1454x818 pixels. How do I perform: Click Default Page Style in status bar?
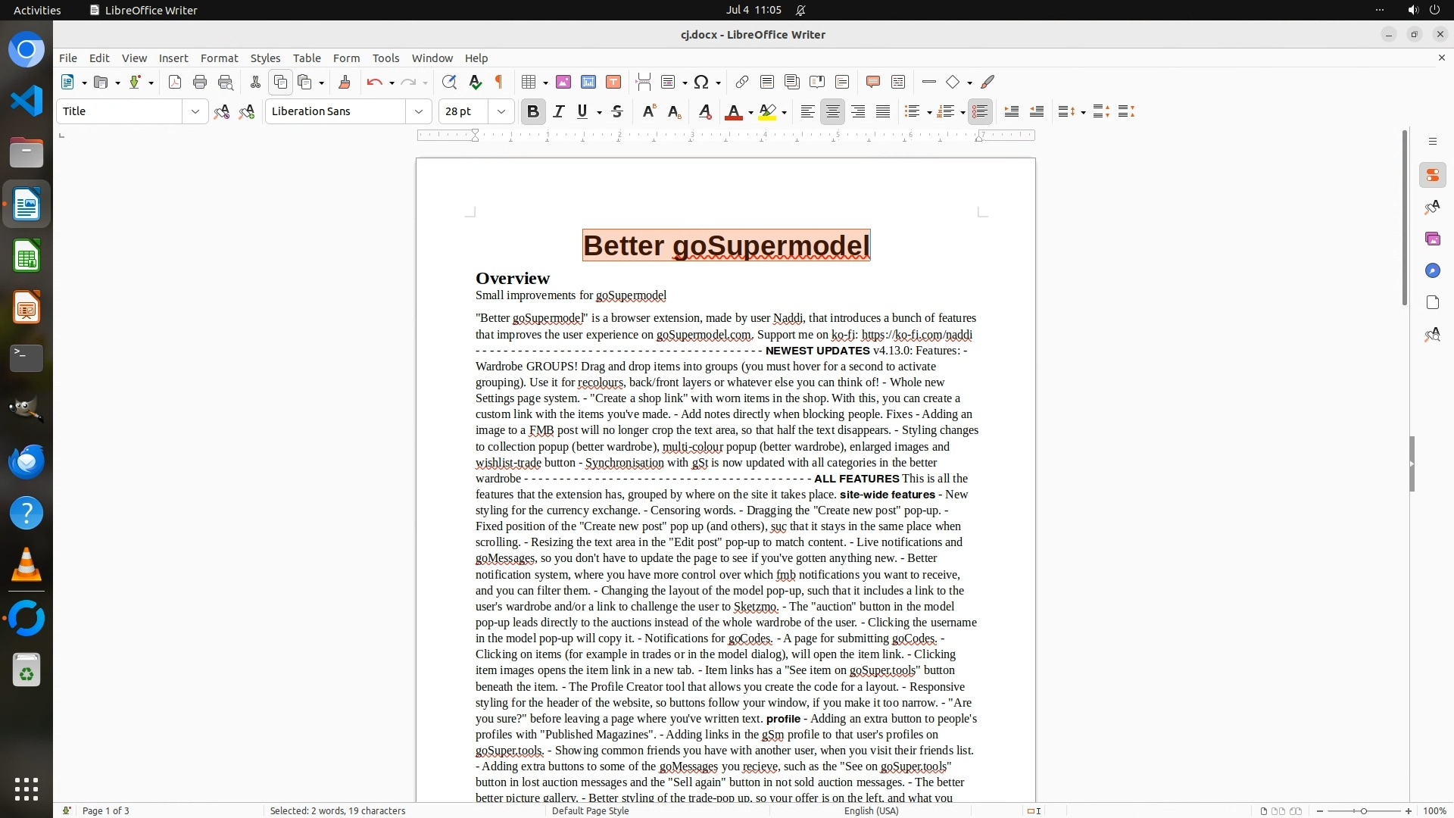pos(590,810)
